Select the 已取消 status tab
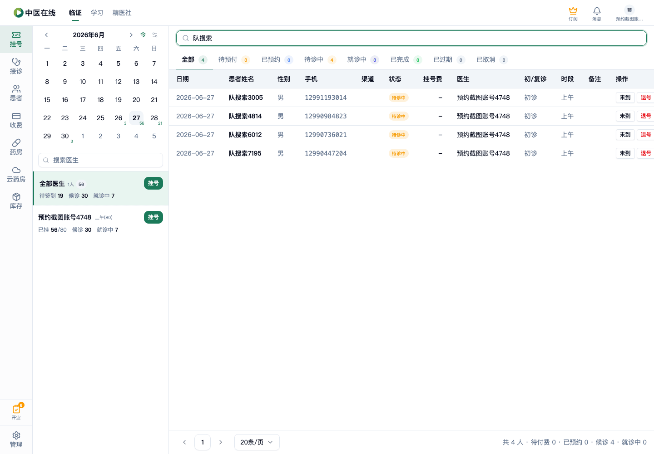 tap(492, 60)
